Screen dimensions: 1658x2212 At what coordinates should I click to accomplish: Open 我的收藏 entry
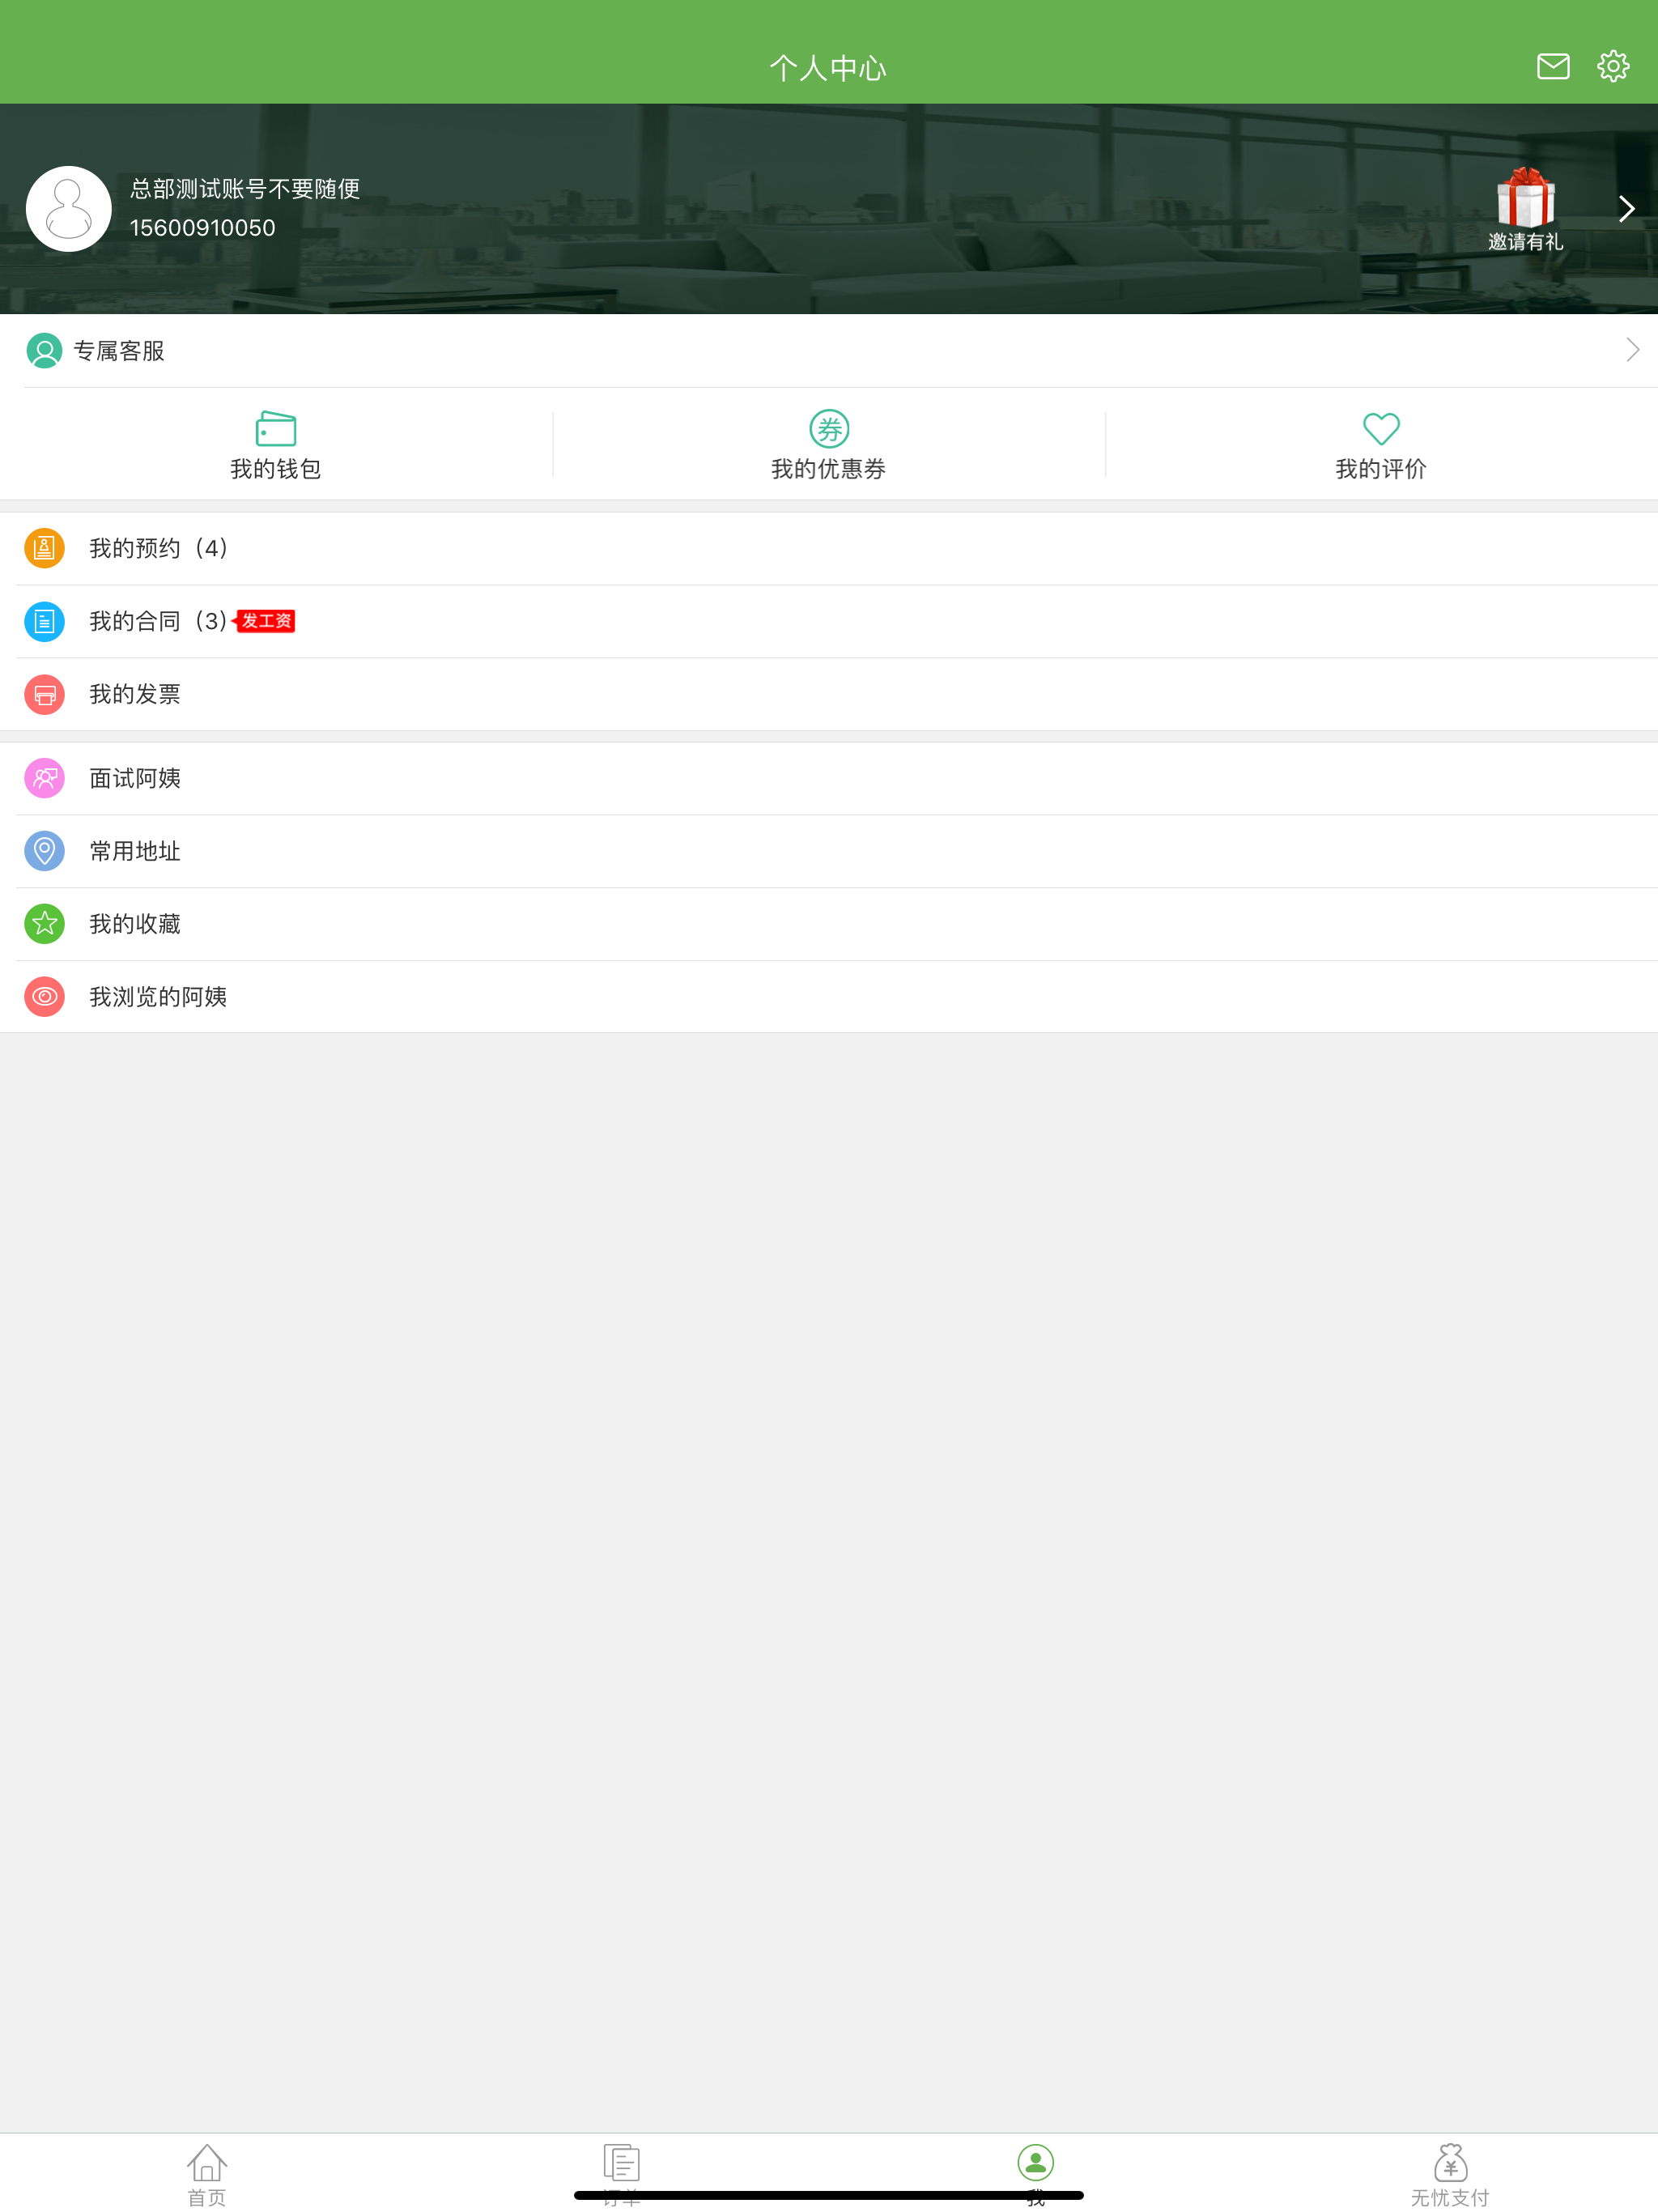829,924
